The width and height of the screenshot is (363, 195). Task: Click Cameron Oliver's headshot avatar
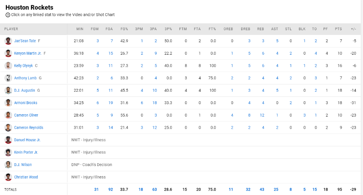click(8, 115)
